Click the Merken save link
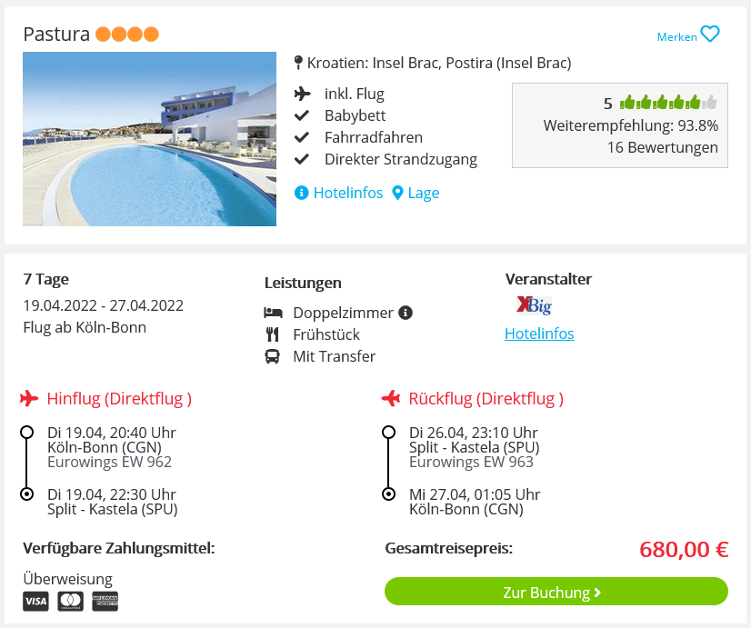Screen dimensions: 751x628 [x=676, y=36]
